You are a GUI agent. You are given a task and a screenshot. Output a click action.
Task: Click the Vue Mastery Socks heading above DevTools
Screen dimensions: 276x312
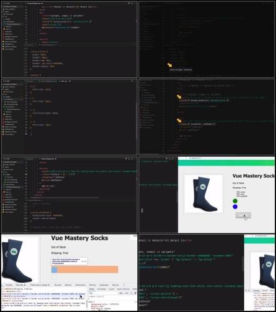point(79,238)
